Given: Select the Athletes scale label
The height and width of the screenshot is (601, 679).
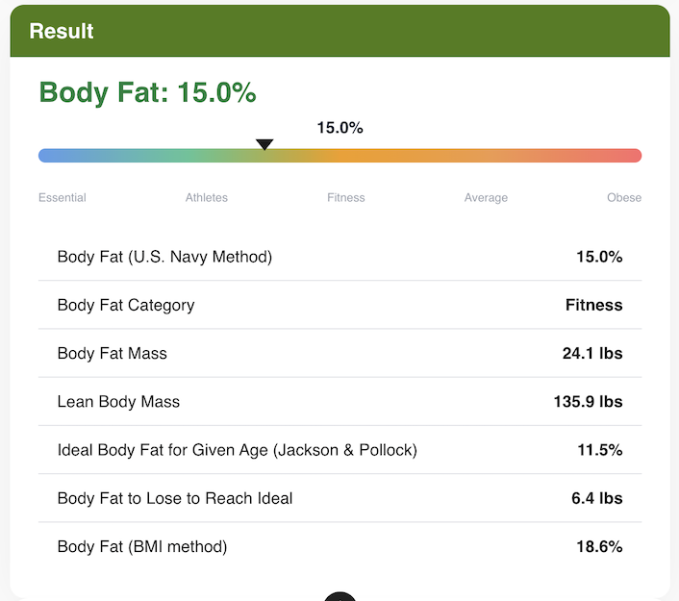Looking at the screenshot, I should [x=207, y=198].
